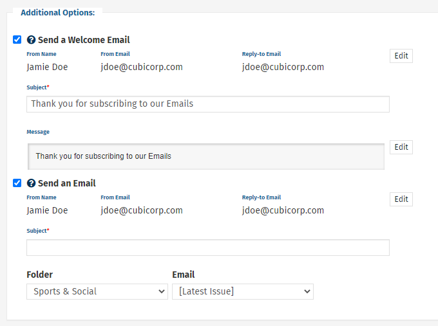Uncheck the Send a Welcome Email checkbox
Image resolution: width=438 pixels, height=326 pixels.
coord(17,40)
